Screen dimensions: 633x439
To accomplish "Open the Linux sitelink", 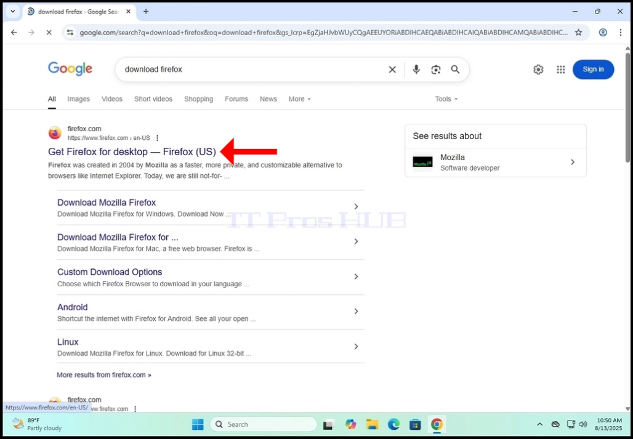I will [x=68, y=342].
